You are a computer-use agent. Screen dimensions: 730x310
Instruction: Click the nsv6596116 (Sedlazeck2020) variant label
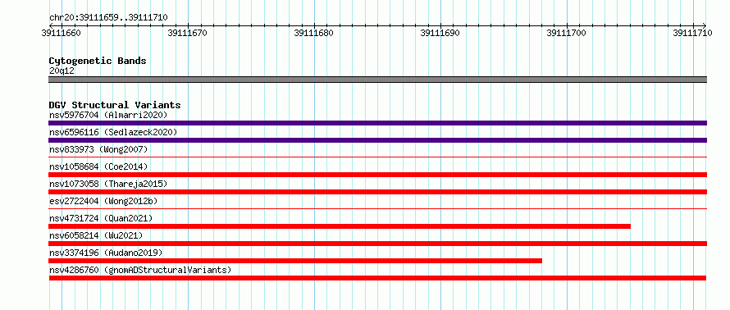tap(113, 132)
